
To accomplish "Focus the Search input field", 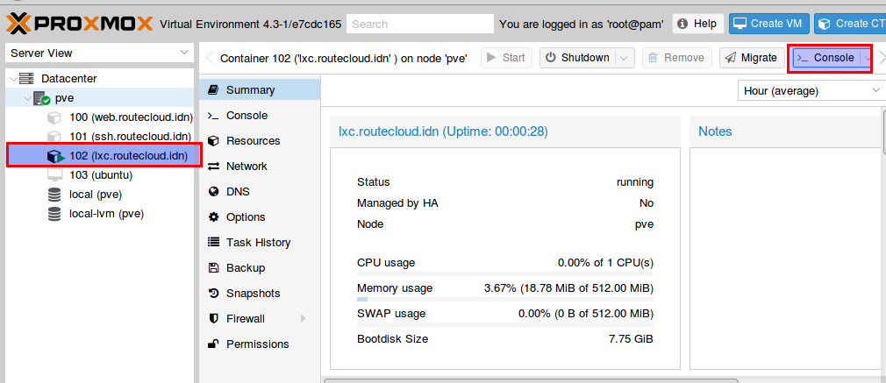I will [420, 25].
